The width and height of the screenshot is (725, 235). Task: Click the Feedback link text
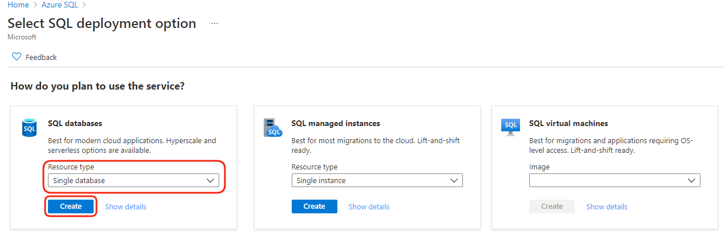(41, 57)
